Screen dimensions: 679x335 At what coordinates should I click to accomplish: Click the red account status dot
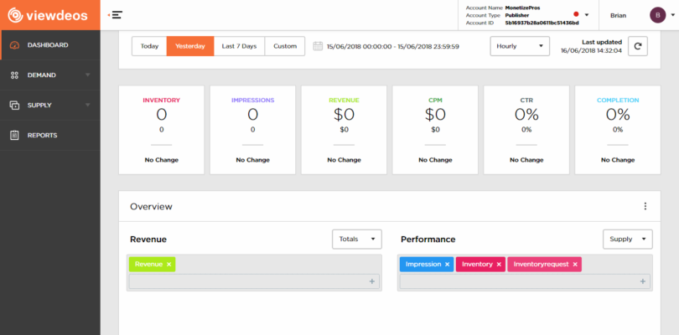click(576, 14)
